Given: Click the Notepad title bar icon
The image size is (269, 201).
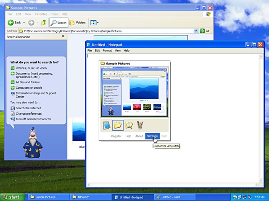Looking at the screenshot, I should [89, 45].
